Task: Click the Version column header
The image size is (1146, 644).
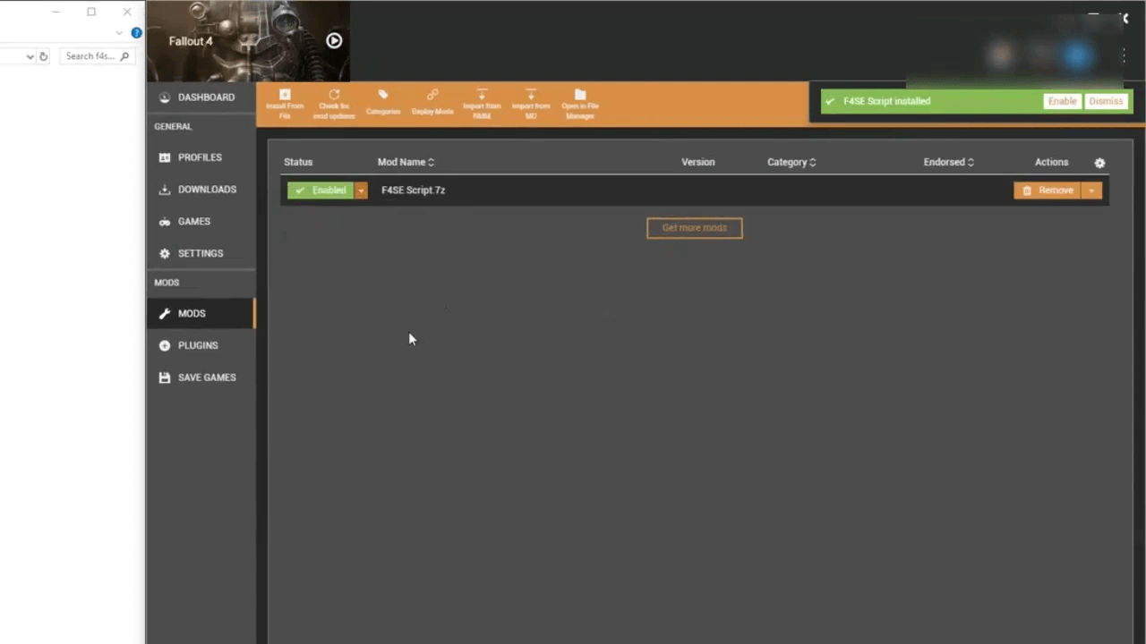Action: click(698, 162)
